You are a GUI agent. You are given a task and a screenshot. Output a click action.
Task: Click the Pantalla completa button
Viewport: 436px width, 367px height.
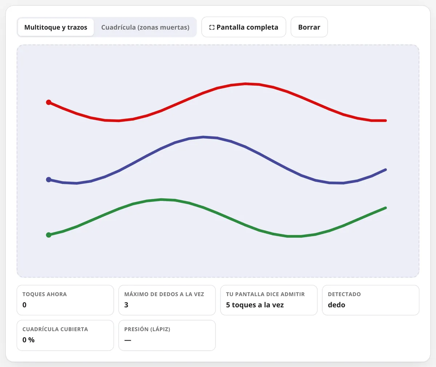click(244, 27)
